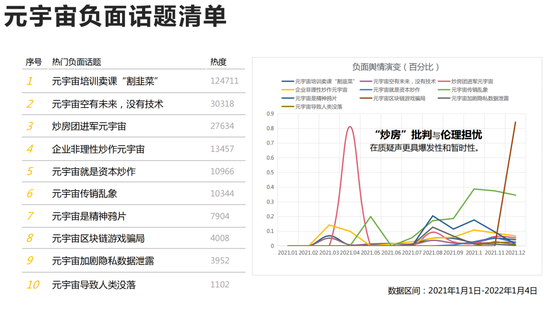Click the pink line peak near 2021.04
The image size is (556, 313).
click(351, 127)
